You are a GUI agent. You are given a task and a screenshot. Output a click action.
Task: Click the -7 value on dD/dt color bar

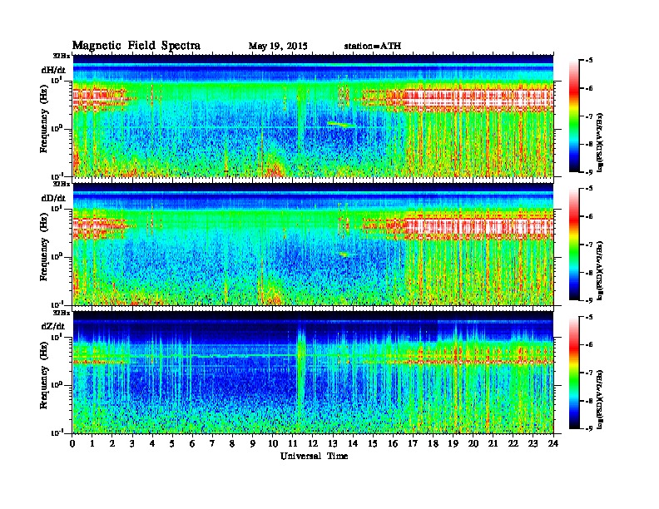pos(589,245)
